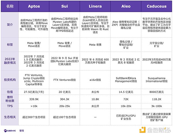Click the 未公布 valuation cell

point(95,92)
